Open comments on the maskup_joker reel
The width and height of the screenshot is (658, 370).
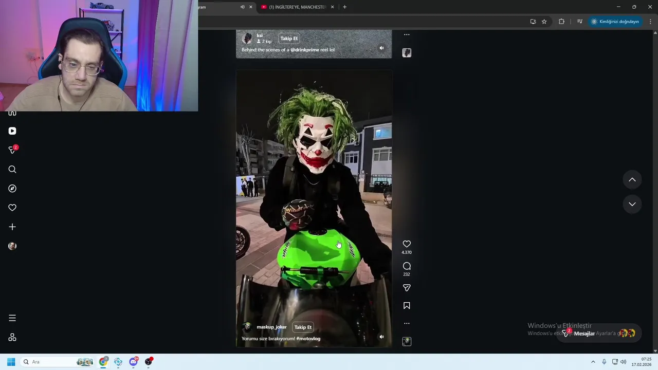(x=407, y=266)
